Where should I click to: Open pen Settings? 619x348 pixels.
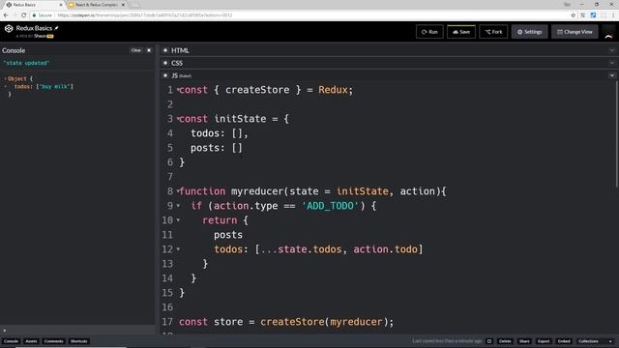point(529,32)
